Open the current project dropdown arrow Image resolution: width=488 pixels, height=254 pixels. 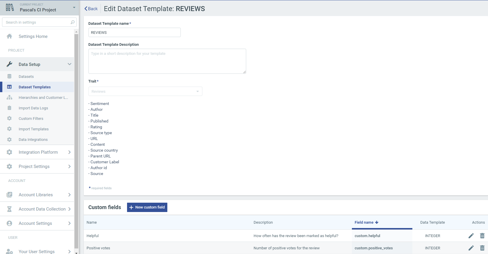(x=74, y=8)
